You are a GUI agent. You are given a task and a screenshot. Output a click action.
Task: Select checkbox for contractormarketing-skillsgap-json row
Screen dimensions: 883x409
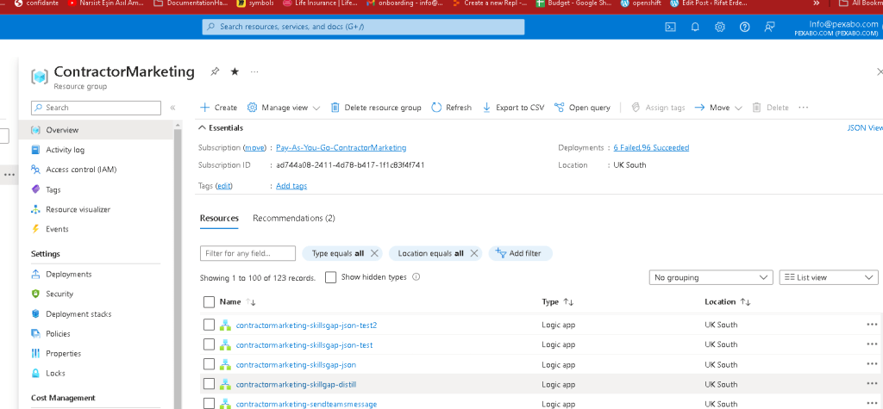pyautogui.click(x=209, y=364)
